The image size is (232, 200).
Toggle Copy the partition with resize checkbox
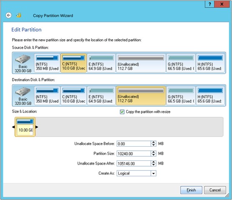coord(122,112)
